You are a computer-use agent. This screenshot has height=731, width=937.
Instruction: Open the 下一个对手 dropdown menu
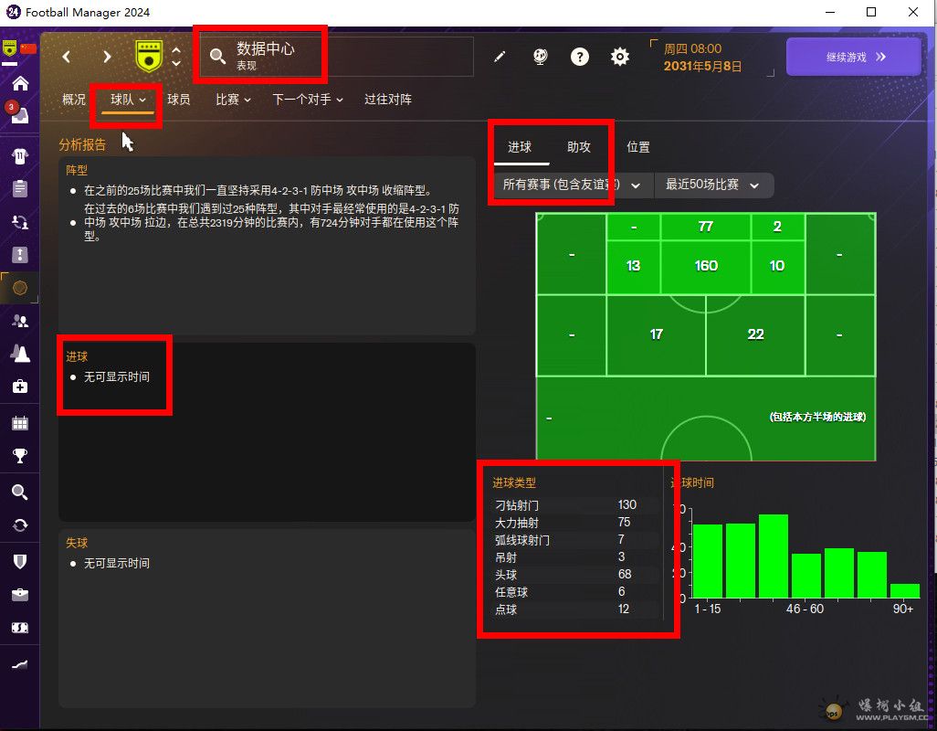(x=308, y=100)
